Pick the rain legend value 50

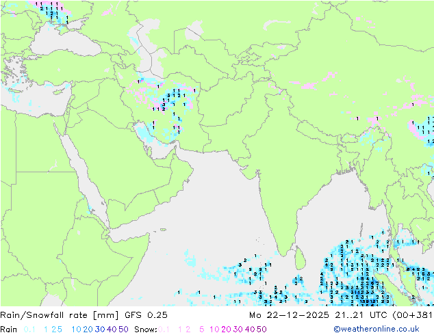click(123, 330)
